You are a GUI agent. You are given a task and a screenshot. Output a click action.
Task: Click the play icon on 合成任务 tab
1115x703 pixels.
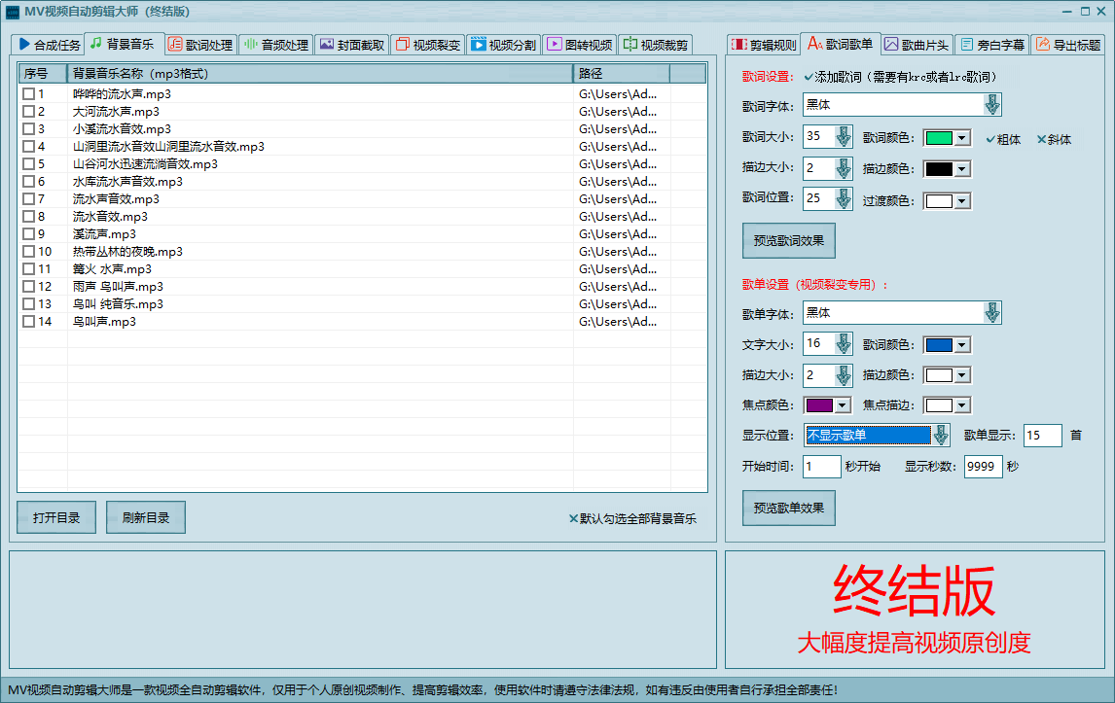(x=24, y=45)
